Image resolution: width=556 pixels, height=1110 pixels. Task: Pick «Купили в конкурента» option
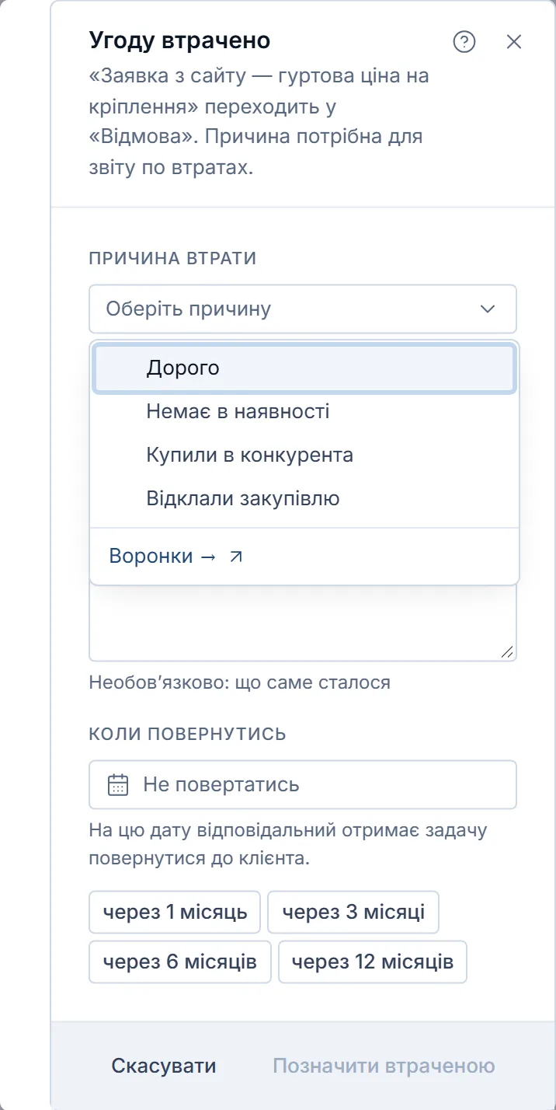[304, 455]
